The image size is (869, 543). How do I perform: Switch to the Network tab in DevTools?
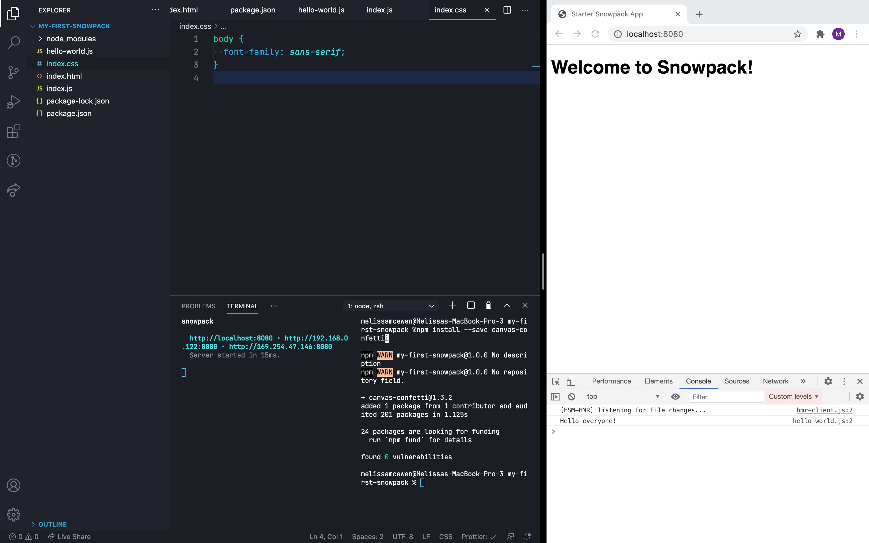pyautogui.click(x=775, y=381)
